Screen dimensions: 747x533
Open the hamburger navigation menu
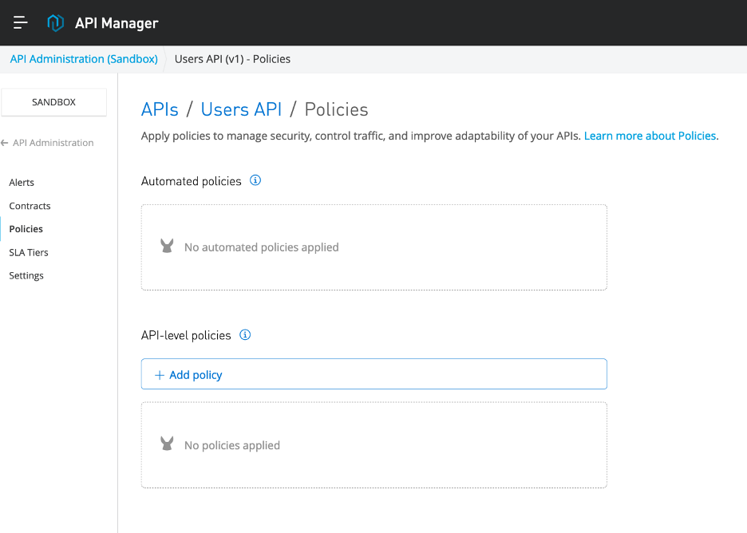click(21, 22)
